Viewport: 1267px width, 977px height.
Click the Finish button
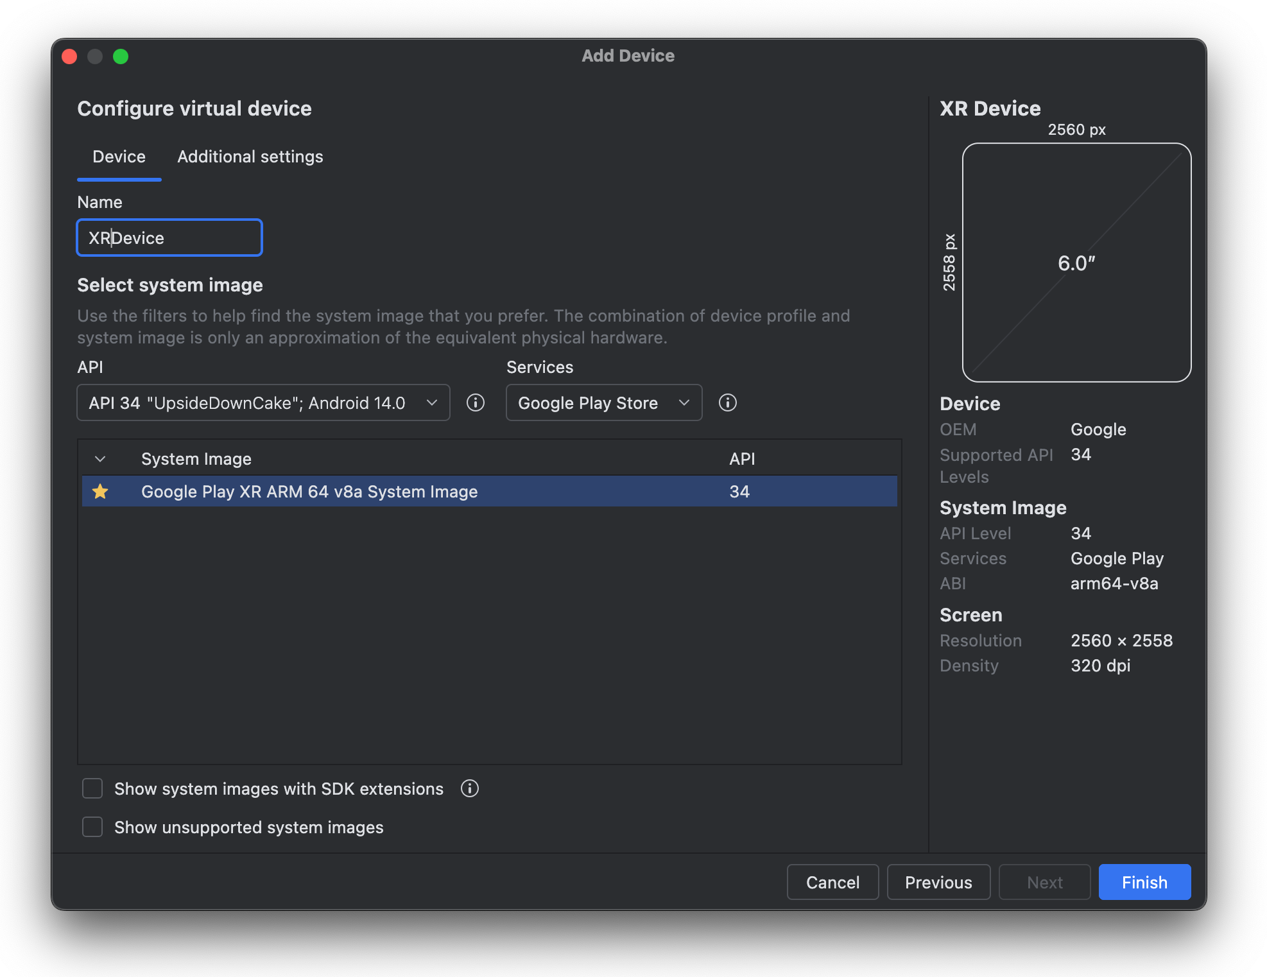(1144, 882)
